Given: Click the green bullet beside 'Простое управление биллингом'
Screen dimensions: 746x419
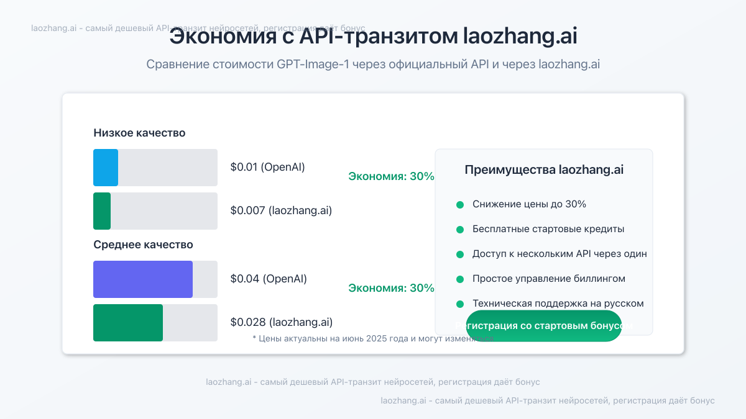Looking at the screenshot, I should point(460,279).
